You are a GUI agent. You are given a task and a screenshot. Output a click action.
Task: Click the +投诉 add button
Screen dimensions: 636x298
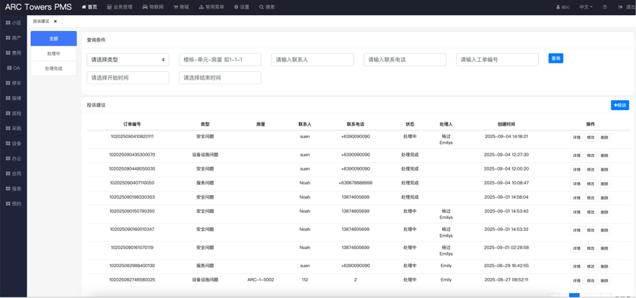pos(619,105)
